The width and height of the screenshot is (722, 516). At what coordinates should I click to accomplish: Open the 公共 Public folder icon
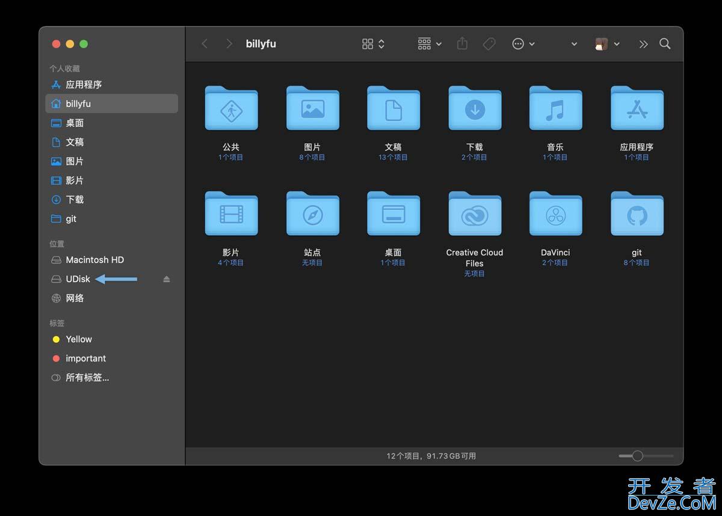tap(231, 108)
